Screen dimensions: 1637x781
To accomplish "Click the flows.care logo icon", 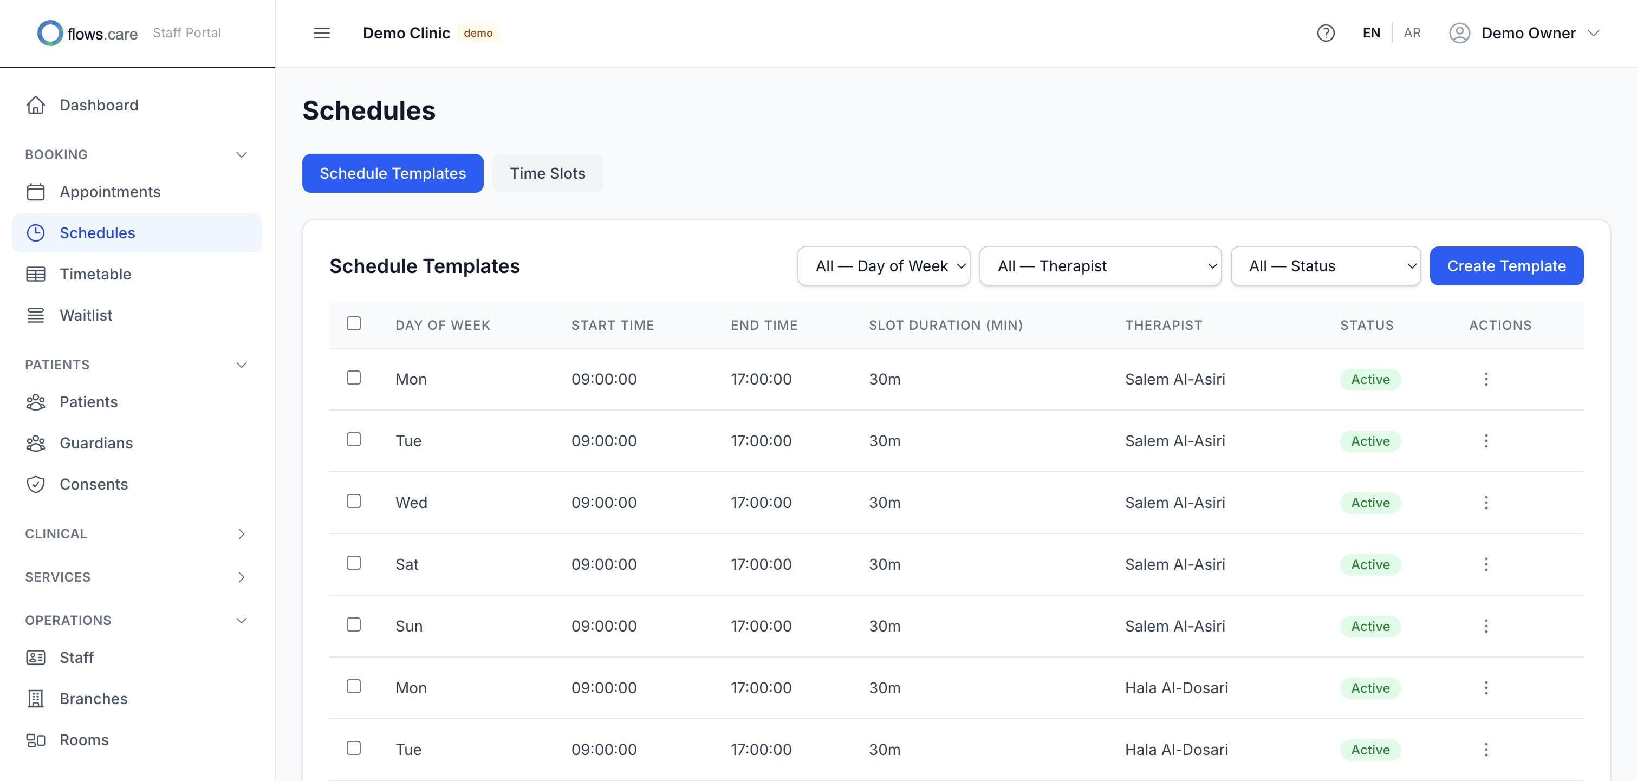I will 50,33.
